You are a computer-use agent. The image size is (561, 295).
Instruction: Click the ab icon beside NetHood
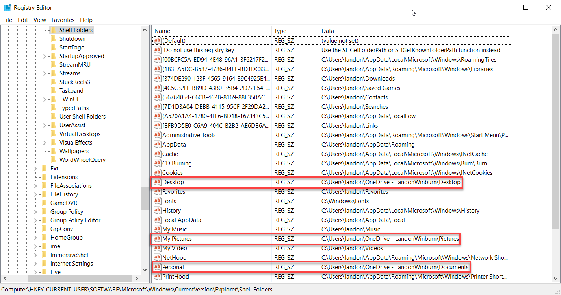click(x=158, y=257)
